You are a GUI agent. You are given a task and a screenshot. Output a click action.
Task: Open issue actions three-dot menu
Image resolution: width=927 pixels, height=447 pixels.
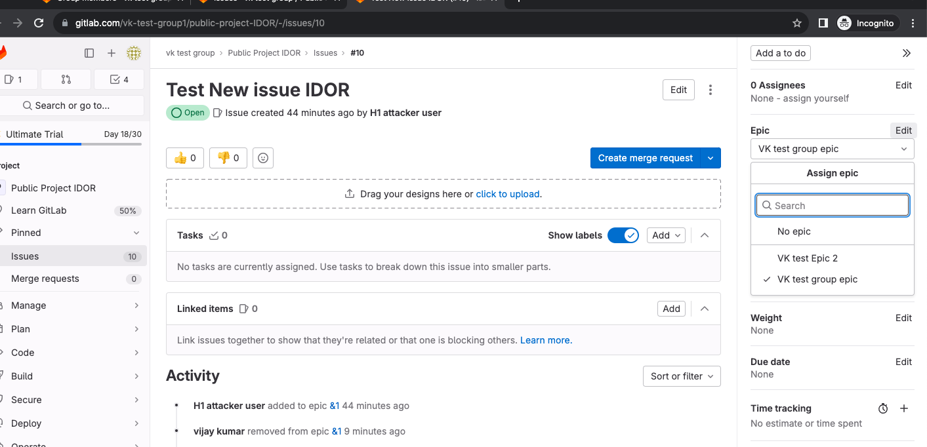click(x=711, y=90)
